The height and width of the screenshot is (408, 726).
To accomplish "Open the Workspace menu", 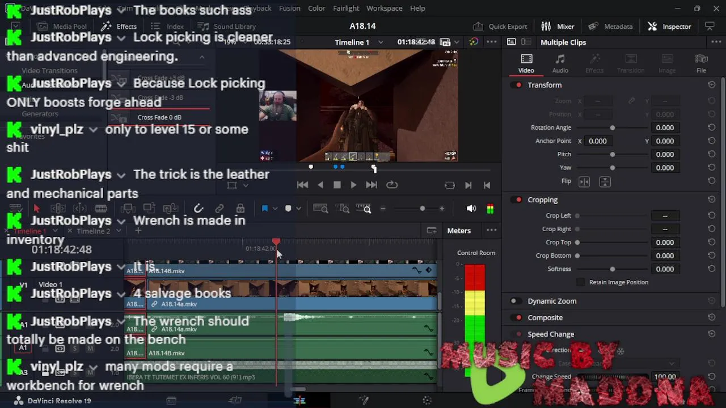I will (x=384, y=8).
